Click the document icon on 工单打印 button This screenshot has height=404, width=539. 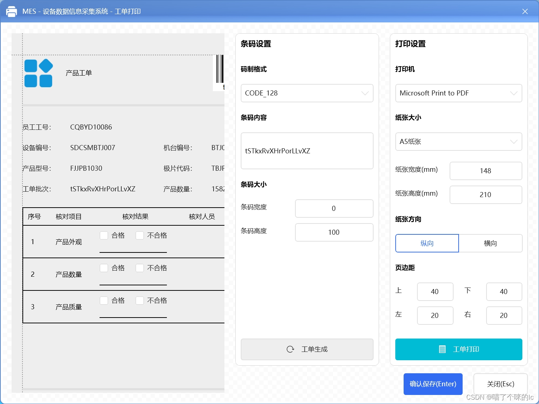[442, 349]
